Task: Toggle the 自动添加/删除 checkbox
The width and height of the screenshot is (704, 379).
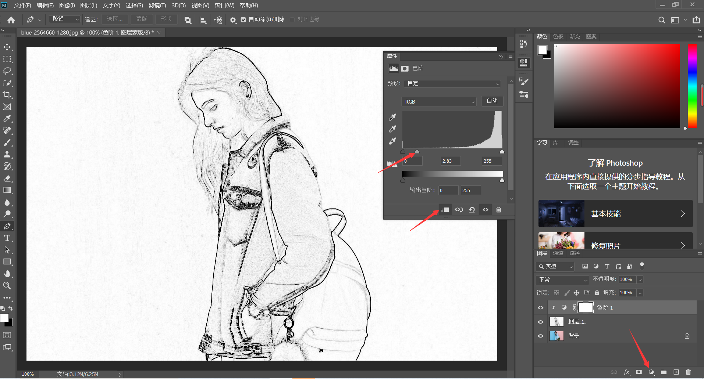Action: [x=243, y=19]
